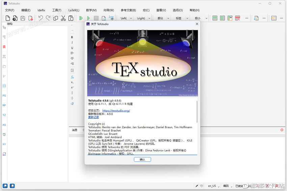Create a new document with the New icon
The image size is (287, 191).
point(8,18)
